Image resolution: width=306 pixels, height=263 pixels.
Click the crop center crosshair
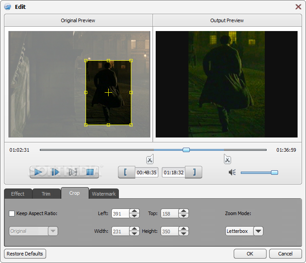pos(108,93)
